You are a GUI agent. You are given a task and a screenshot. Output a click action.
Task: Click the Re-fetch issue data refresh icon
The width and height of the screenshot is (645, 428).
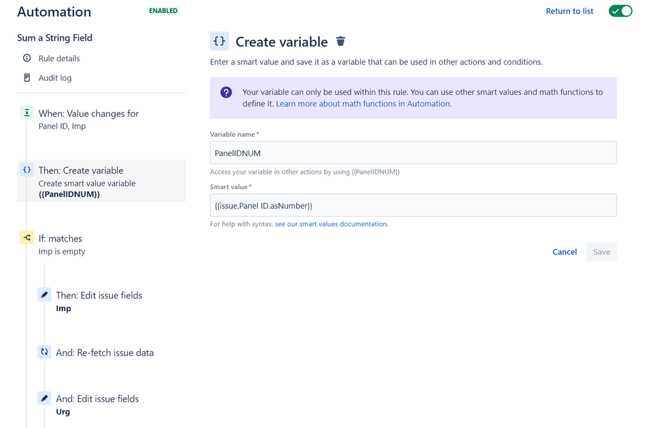(44, 352)
